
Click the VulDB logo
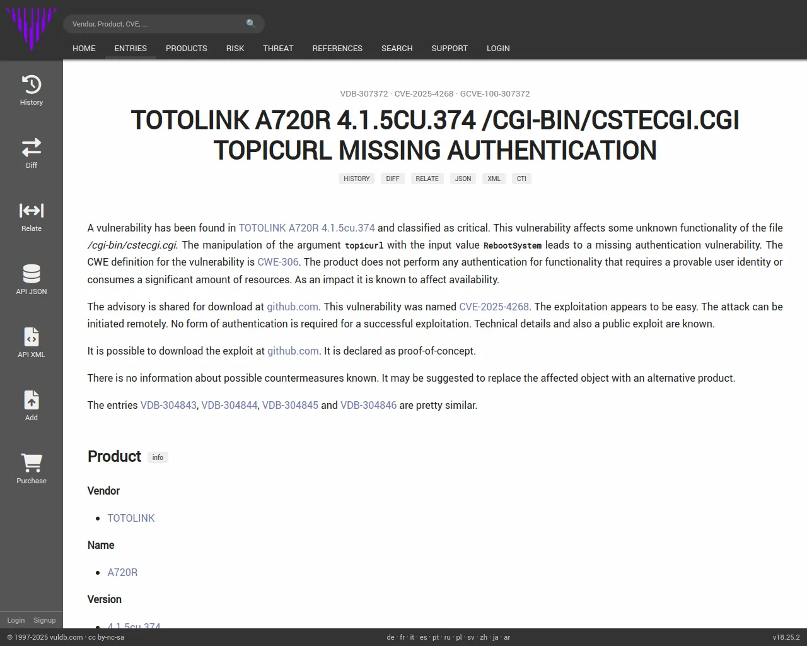point(31,29)
